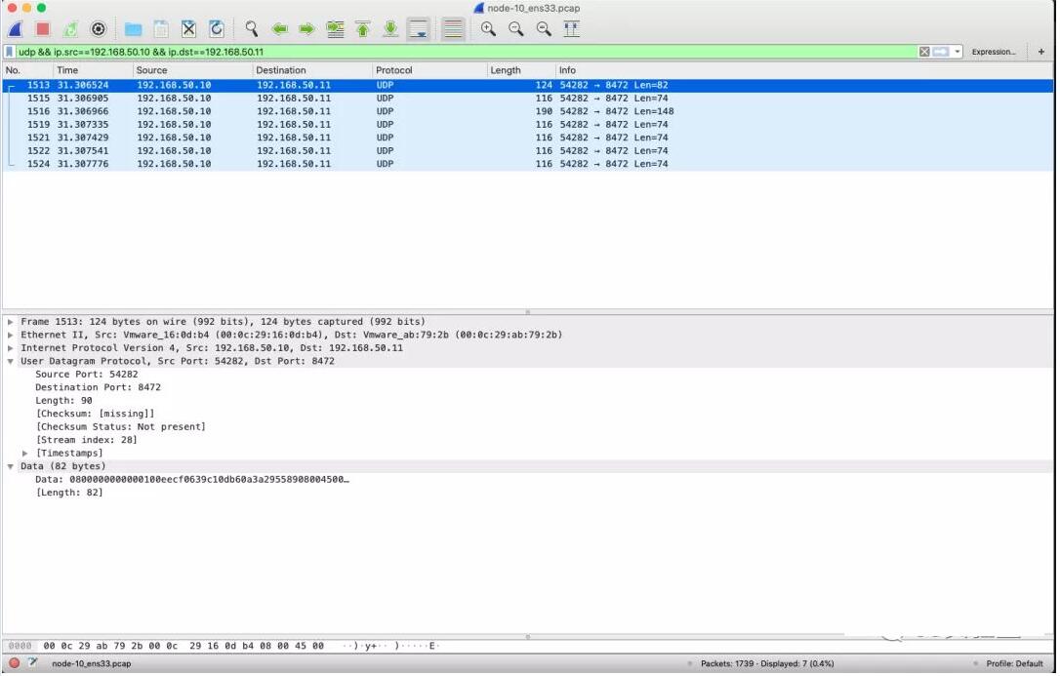Go back to previous packet (left arrow)
Viewport: 1060px width, 676px height.
point(279,29)
